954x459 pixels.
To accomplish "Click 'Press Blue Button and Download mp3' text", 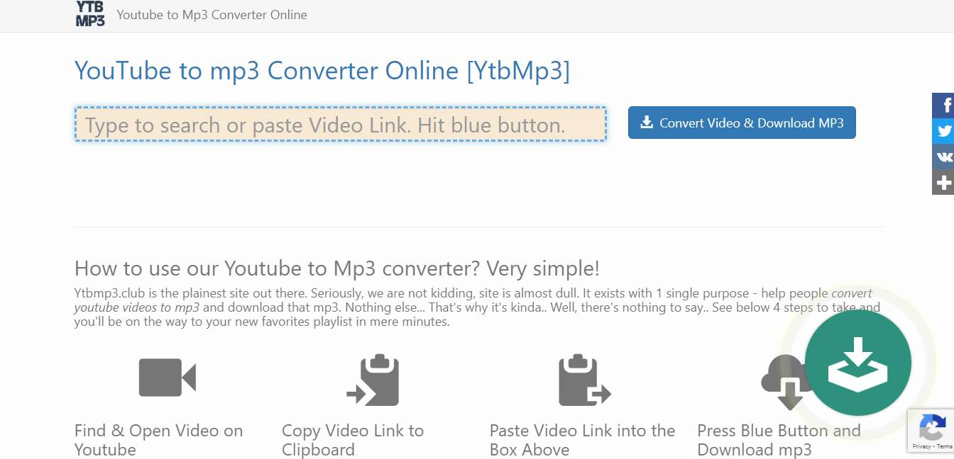I will click(779, 440).
